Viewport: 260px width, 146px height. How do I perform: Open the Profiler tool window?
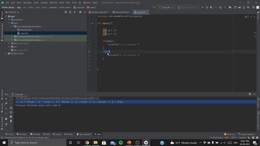pos(69,134)
